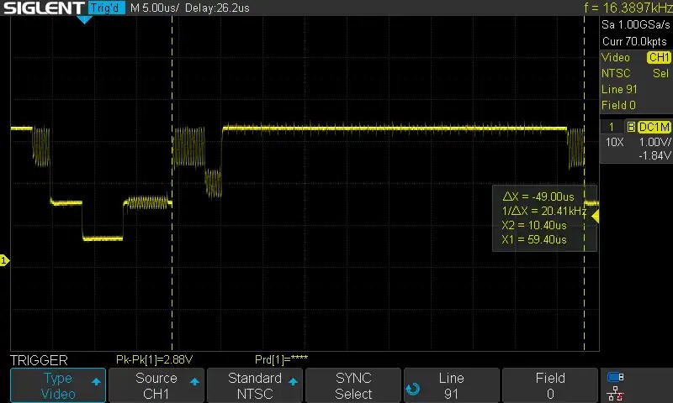Open the trigger Type Video dropdown
This screenshot has width=673, height=403.
pos(57,385)
